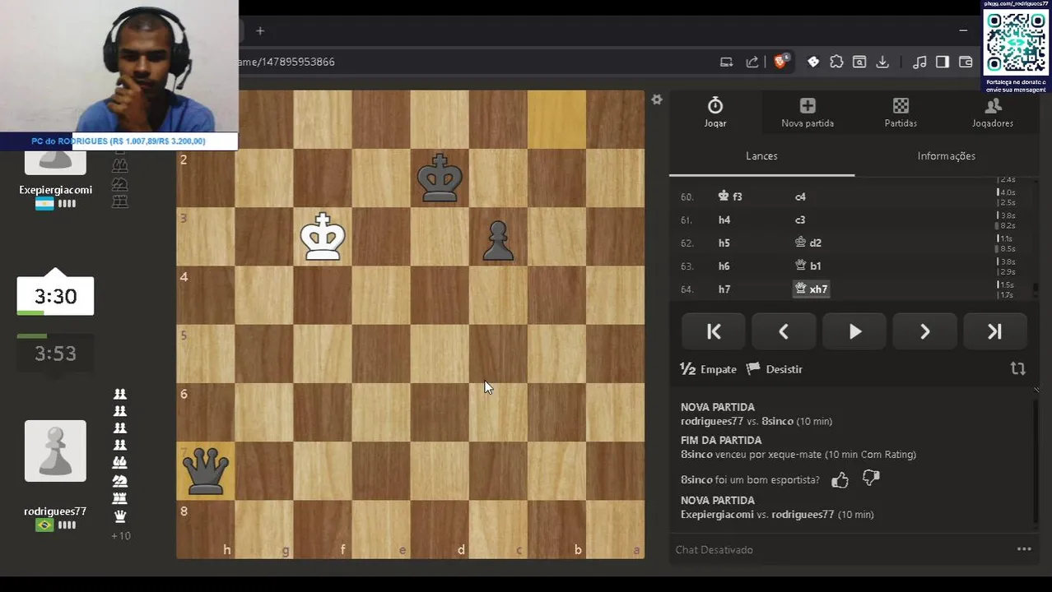Show the Informações tab
The image size is (1052, 592).
click(x=947, y=156)
